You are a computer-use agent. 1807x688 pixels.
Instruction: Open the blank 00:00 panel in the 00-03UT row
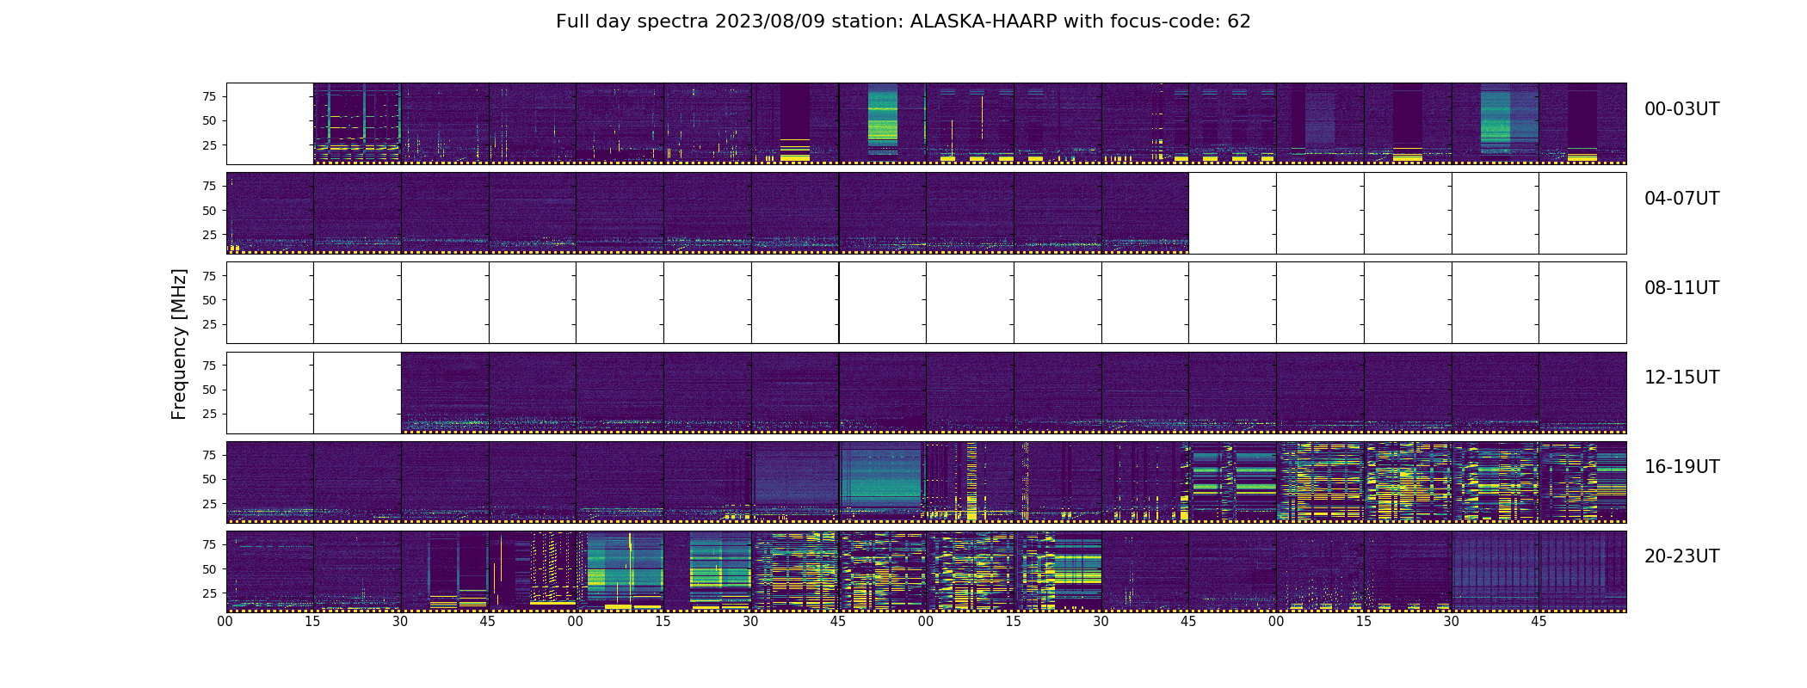(x=270, y=124)
